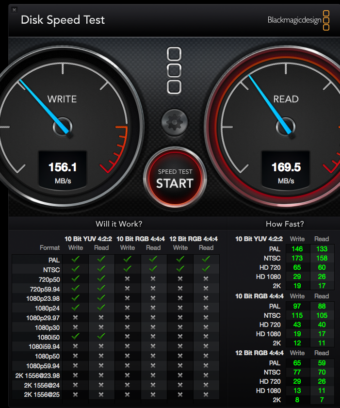Screen dimensions: 340x408
Task: Click value 105 for 10 Bit RGB NTSC read
Action: (x=322, y=315)
